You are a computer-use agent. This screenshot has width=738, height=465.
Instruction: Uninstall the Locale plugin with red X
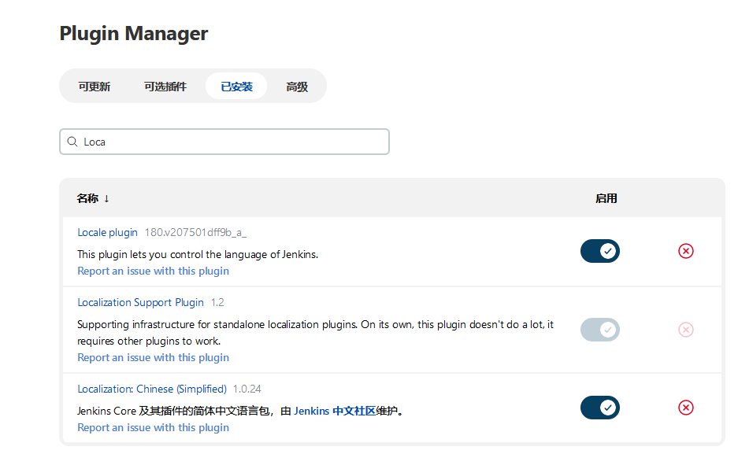click(x=686, y=251)
